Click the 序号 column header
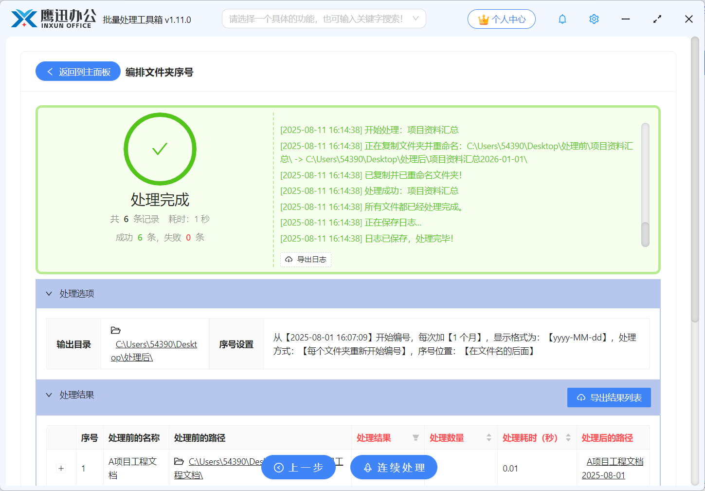This screenshot has width=705, height=491. [x=90, y=438]
